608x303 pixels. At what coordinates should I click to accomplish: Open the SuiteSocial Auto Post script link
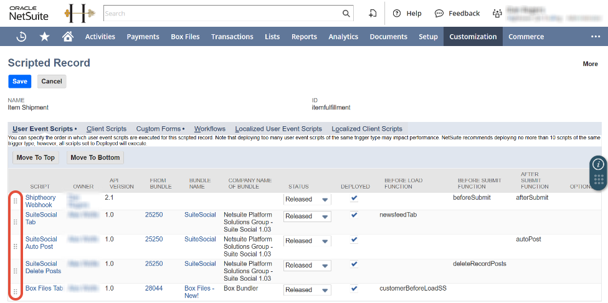[42, 243]
